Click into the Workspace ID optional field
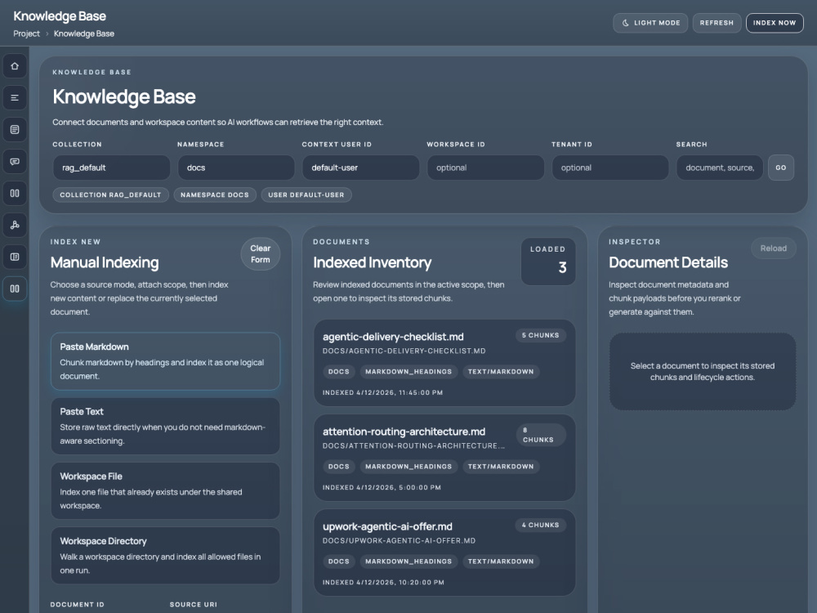This screenshot has width=817, height=613. click(x=485, y=168)
